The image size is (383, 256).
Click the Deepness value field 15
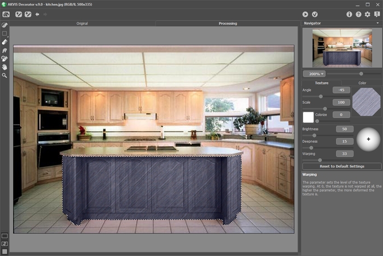pyautogui.click(x=344, y=141)
